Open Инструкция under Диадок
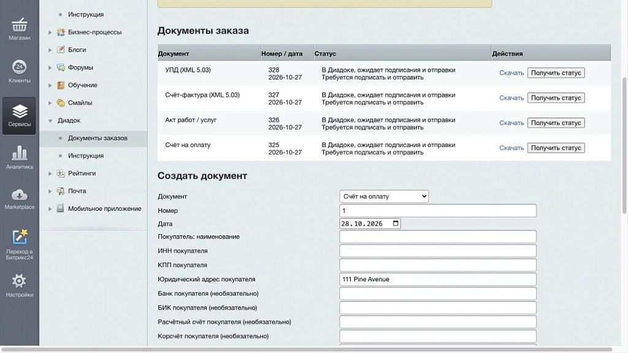 pyautogui.click(x=86, y=156)
